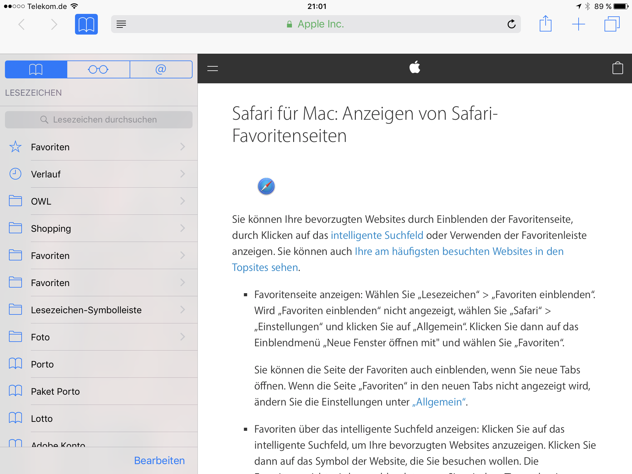Viewport: 632px width, 474px height.
Task: Open Apple site hamburger menu
Action: pyautogui.click(x=213, y=69)
